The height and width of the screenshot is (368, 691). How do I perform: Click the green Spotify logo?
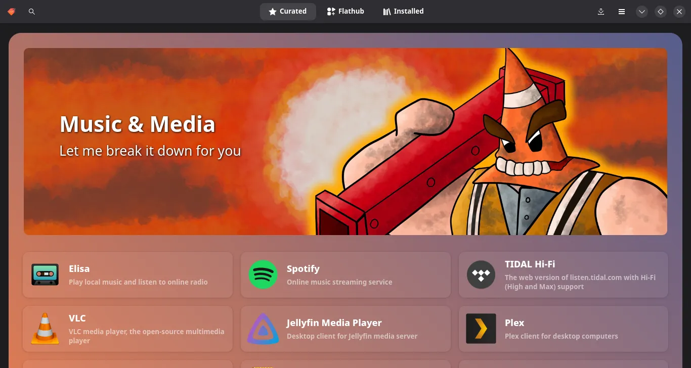[x=263, y=274]
